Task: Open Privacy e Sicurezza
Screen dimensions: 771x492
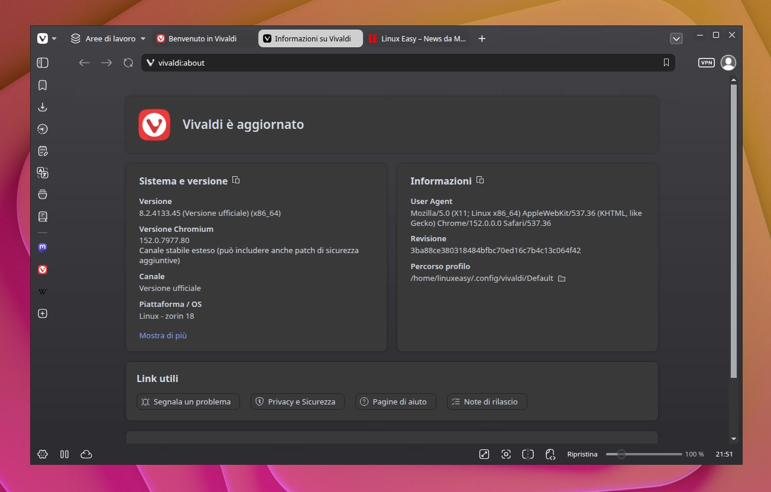Action: coord(297,402)
